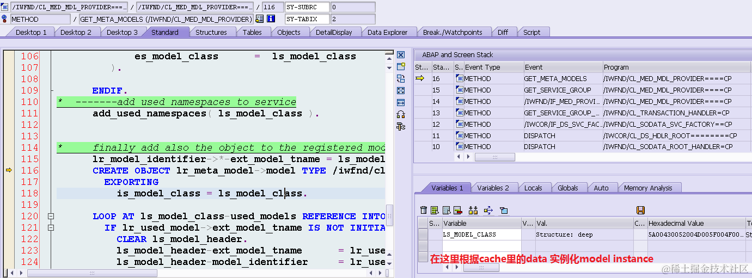Image resolution: width=752 pixels, height=278 pixels.
Task: Click the arrows layout icon in Variables toolbar
Action: pyautogui.click(x=488, y=210)
